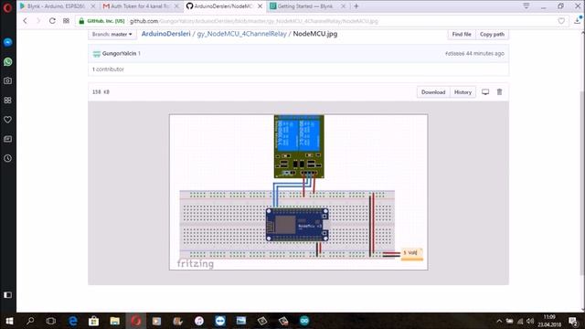Open the Fritzing NodeMCU wiring image
Screen dimensions: 585x329
click(299, 192)
